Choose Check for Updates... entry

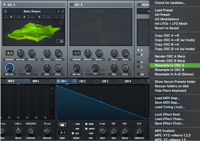coord(175,3)
